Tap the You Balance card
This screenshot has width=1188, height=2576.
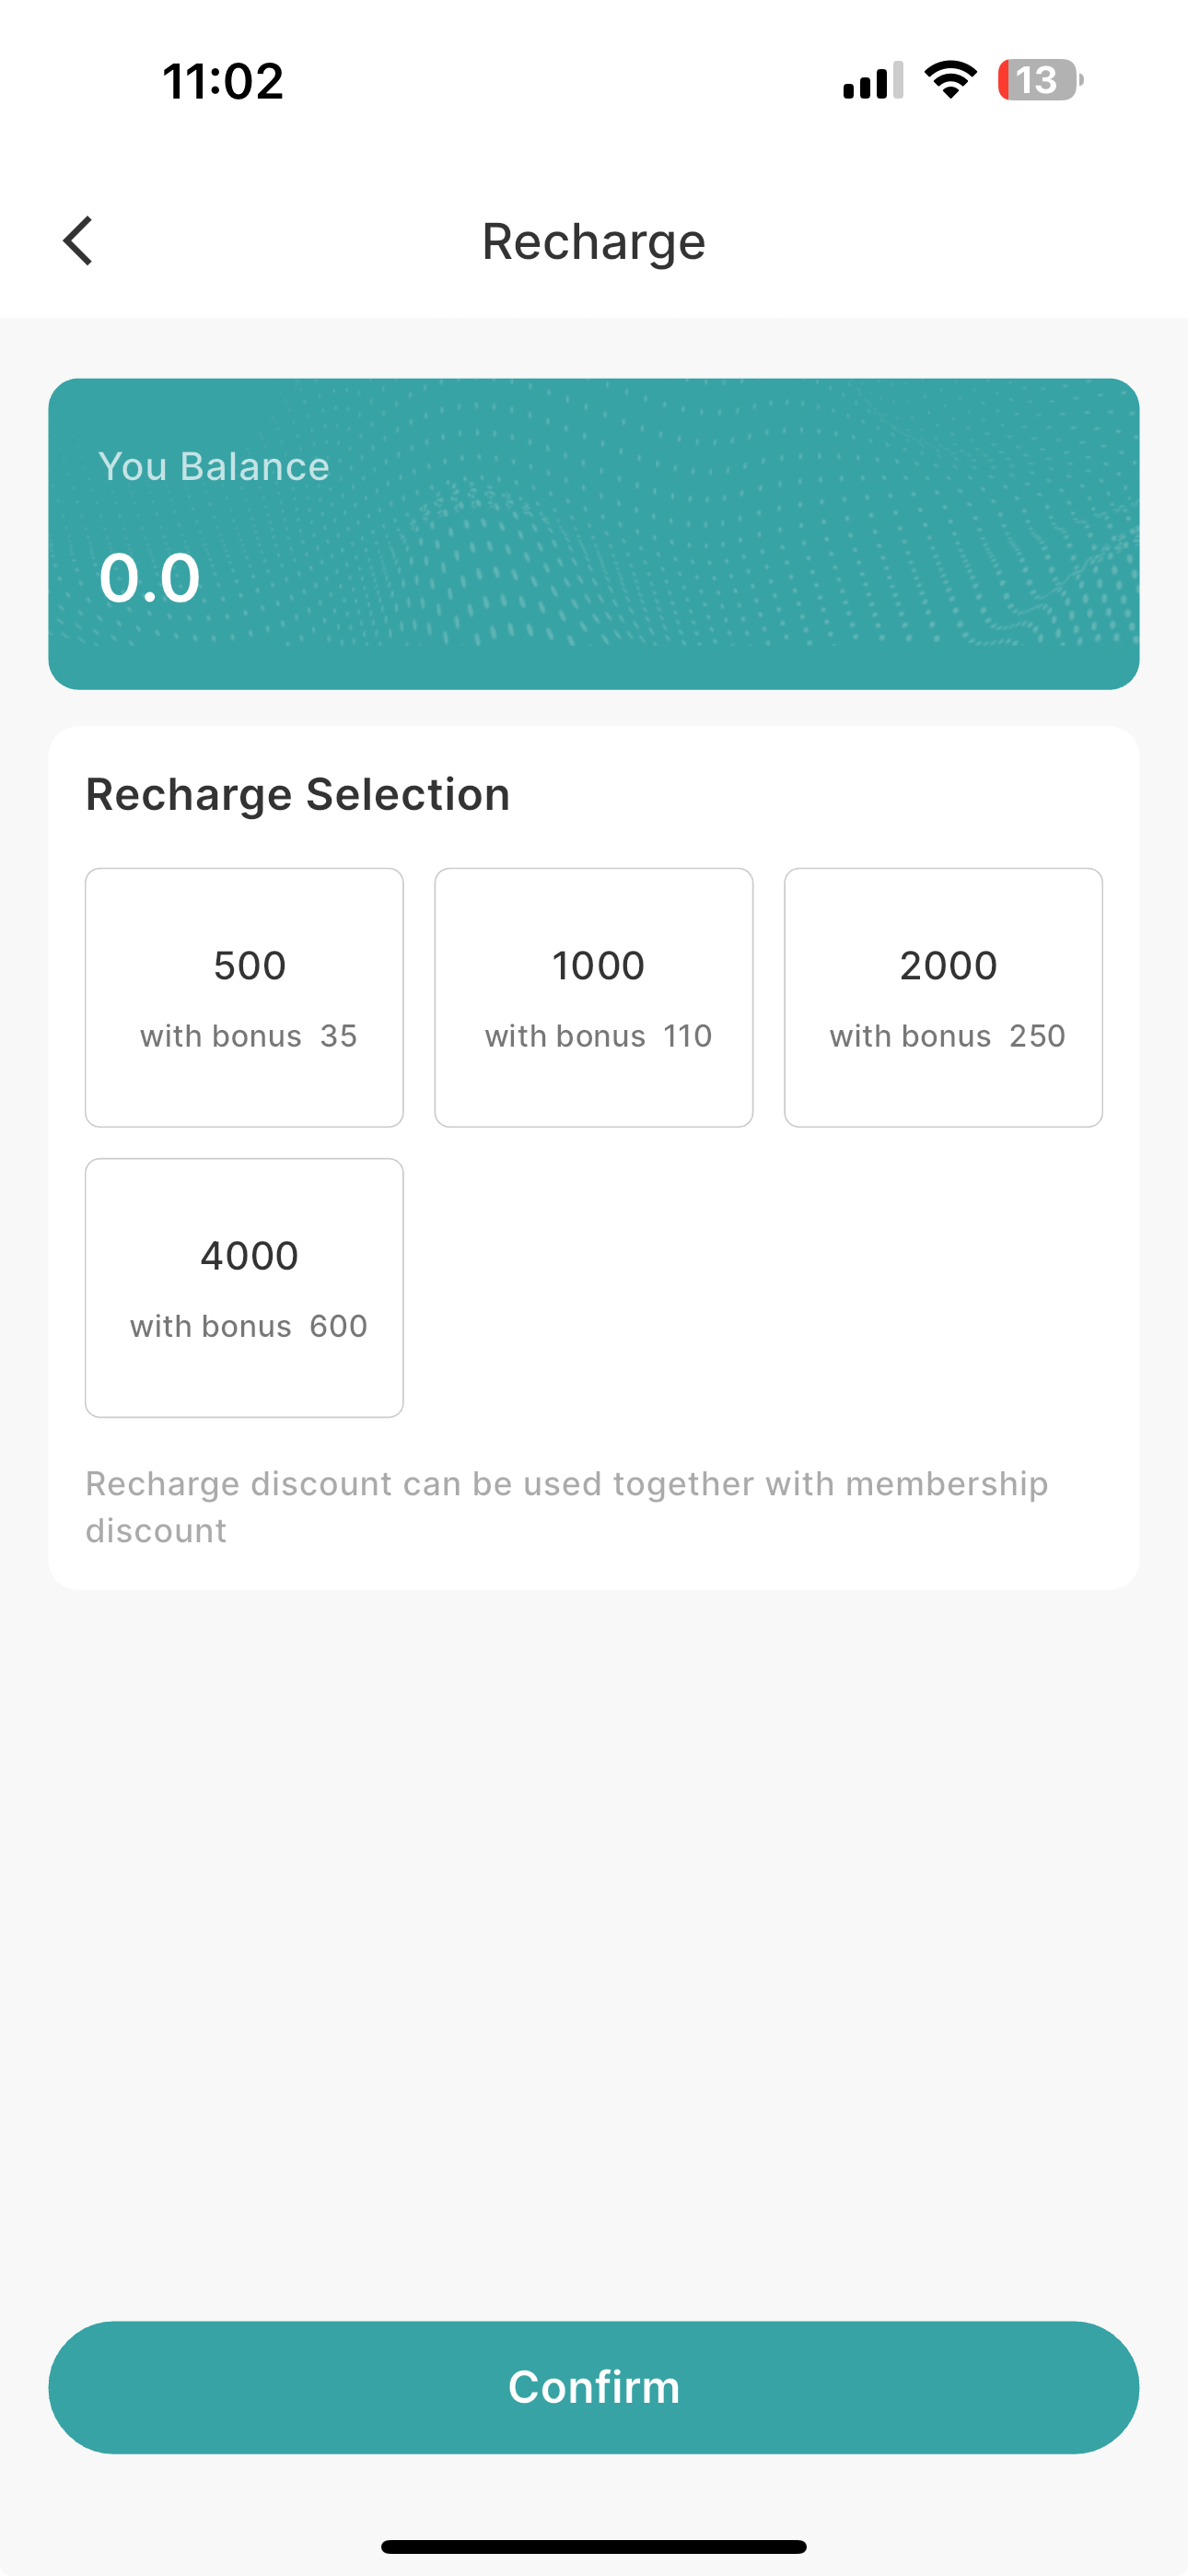594,534
